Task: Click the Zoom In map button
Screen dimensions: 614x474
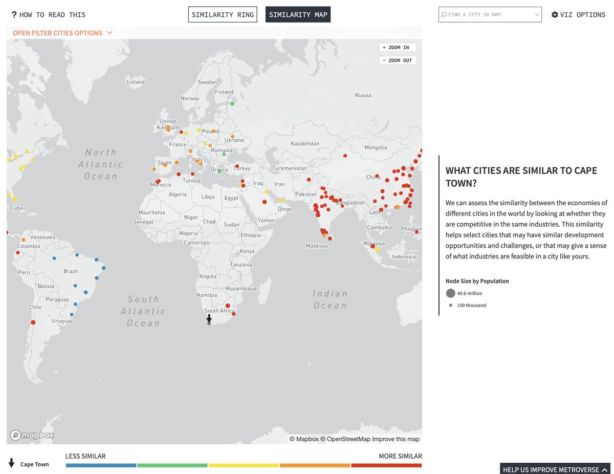Action: 398,47
